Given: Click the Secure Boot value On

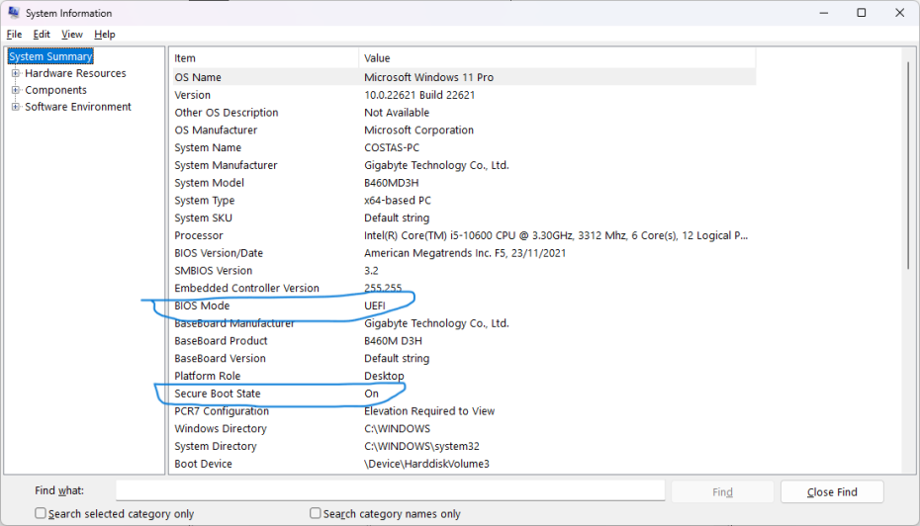Looking at the screenshot, I should click(x=371, y=394).
